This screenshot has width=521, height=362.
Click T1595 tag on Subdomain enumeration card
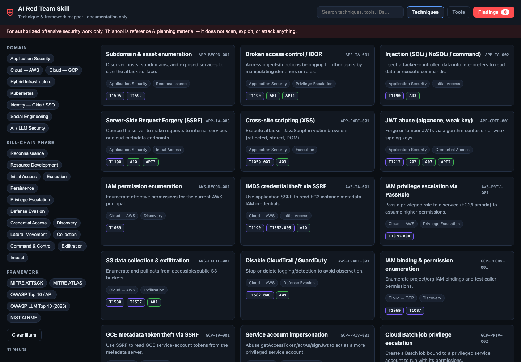tap(115, 96)
